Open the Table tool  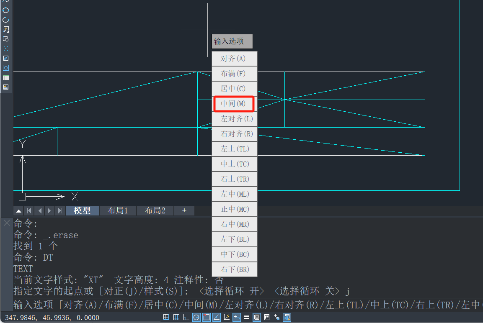[6, 77]
